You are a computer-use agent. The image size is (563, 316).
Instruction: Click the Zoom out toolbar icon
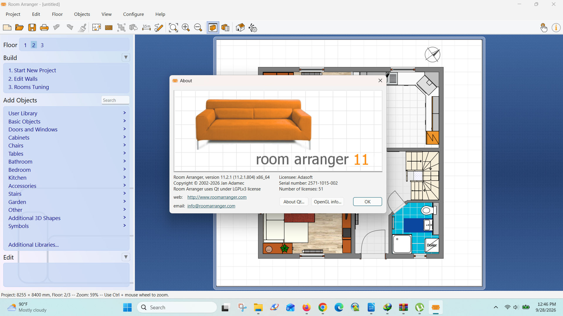pyautogui.click(x=198, y=28)
